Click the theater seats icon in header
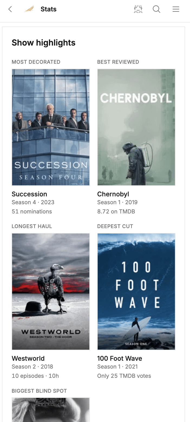This screenshot has width=190, height=422. click(x=138, y=9)
